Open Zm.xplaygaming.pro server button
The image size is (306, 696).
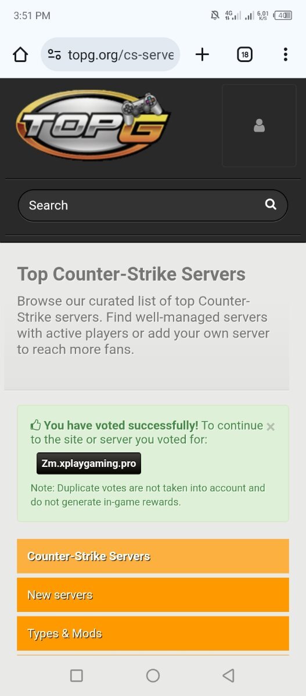click(89, 463)
